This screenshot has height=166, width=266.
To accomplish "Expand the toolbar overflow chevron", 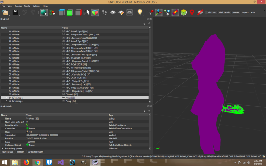I will coord(264,11).
